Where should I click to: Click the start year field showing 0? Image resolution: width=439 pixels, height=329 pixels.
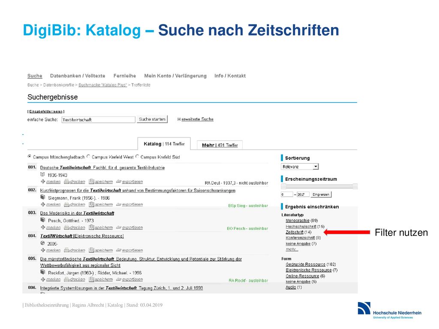coord(287,194)
